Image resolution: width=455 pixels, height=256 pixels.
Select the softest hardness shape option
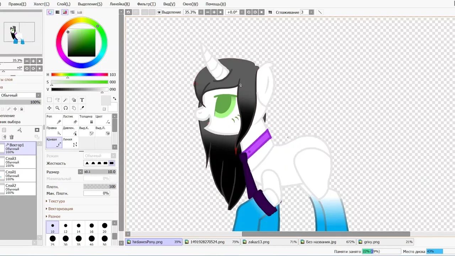coord(87,163)
